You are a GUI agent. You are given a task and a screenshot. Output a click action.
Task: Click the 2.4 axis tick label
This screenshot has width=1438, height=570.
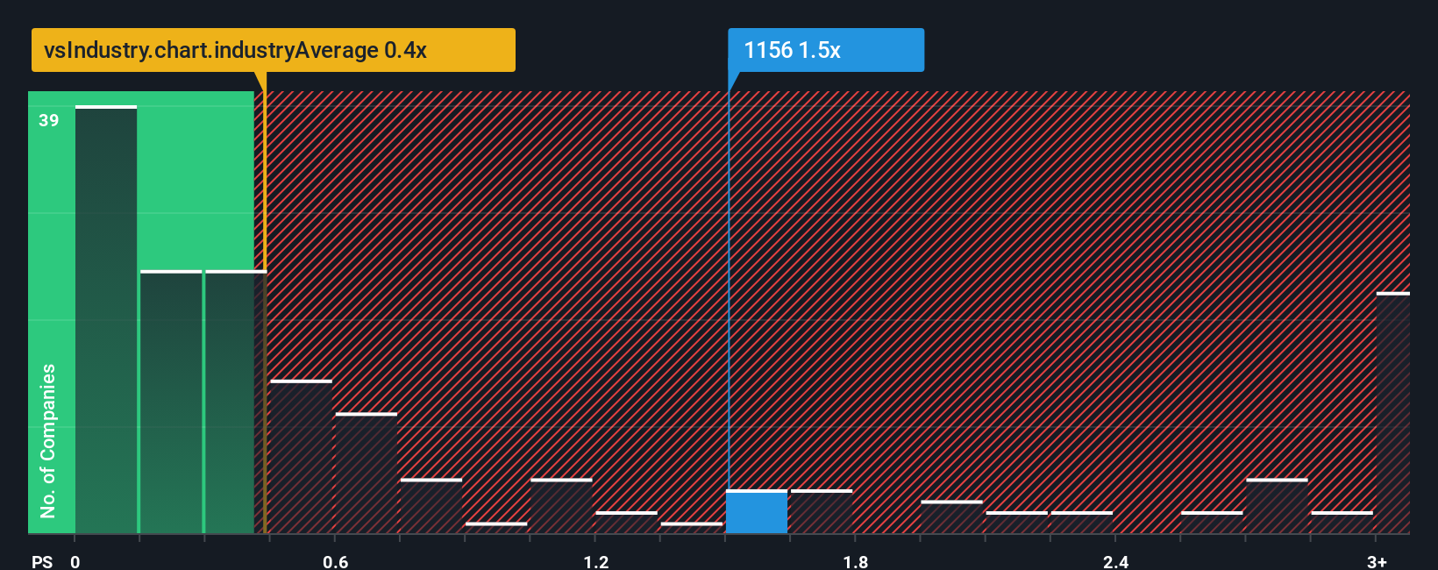(x=1116, y=561)
